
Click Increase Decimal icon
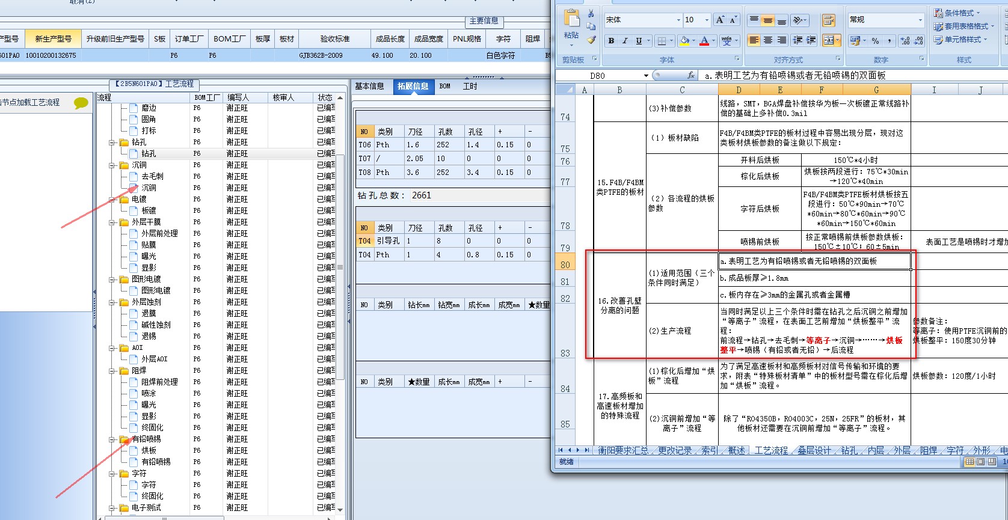click(x=905, y=41)
